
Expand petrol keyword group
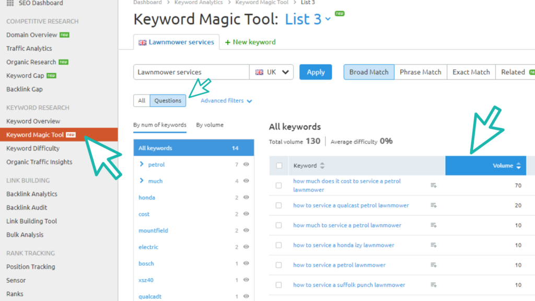click(x=142, y=165)
